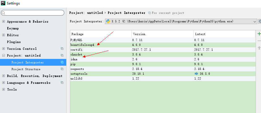Click the copy icon next to Languages & Frameworks
Screen dimensions: 261x113
click(62, 82)
